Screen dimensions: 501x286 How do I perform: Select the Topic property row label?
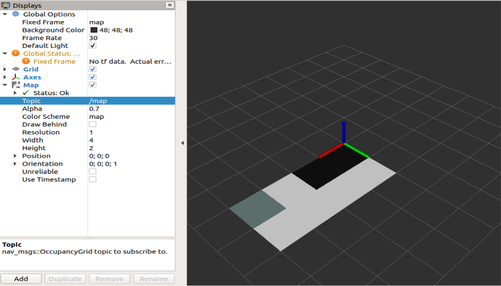click(31, 101)
